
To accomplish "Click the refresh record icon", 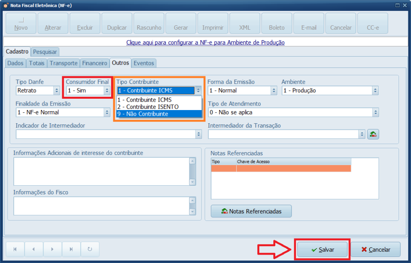I will tap(90, 249).
